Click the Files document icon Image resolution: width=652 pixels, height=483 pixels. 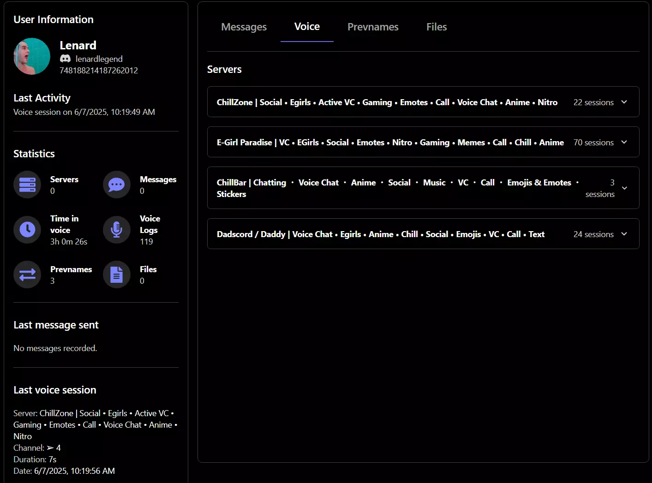pyautogui.click(x=117, y=274)
